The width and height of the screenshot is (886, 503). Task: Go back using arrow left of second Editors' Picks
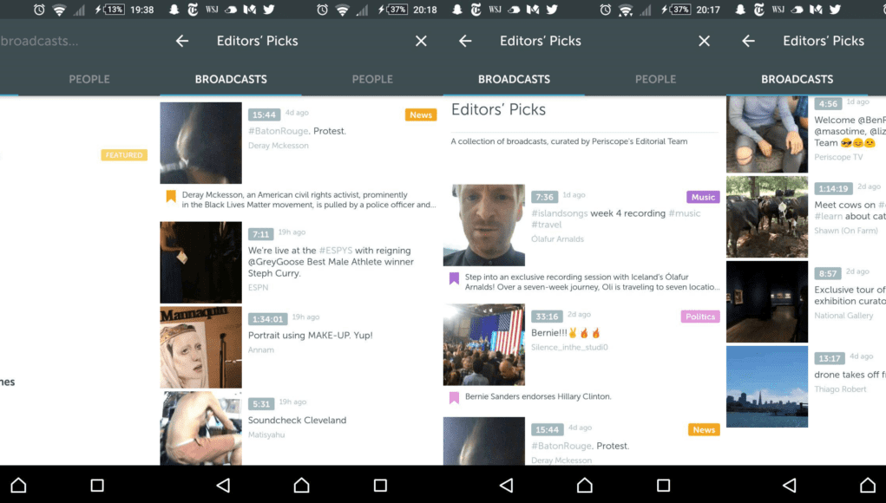pyautogui.click(x=465, y=41)
